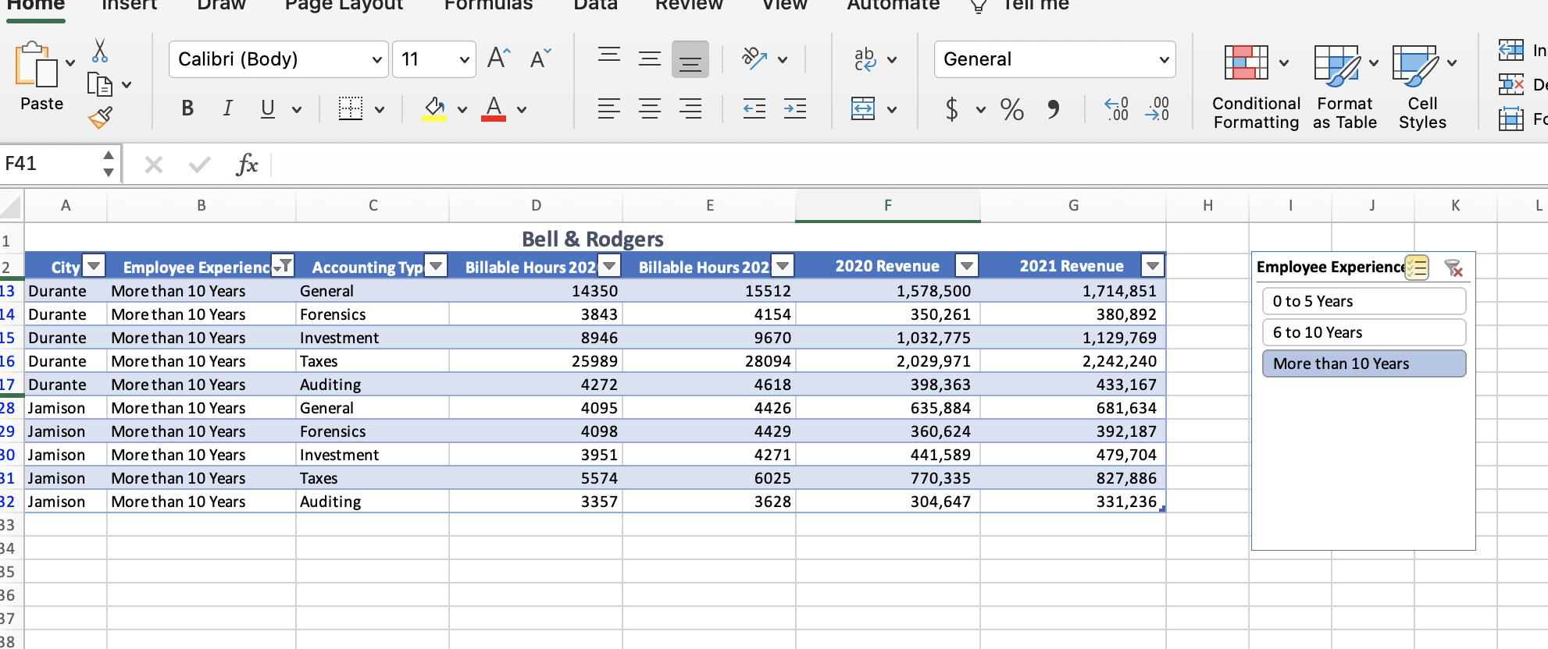Screen dimensions: 1548x649
Task: Apply accounting dollar format
Action: [x=951, y=108]
